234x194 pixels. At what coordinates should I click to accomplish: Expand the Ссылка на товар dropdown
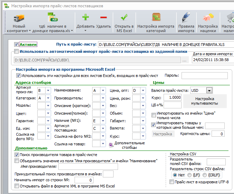[103, 144]
